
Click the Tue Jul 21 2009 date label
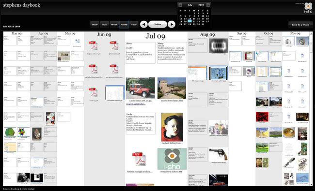[12, 27]
